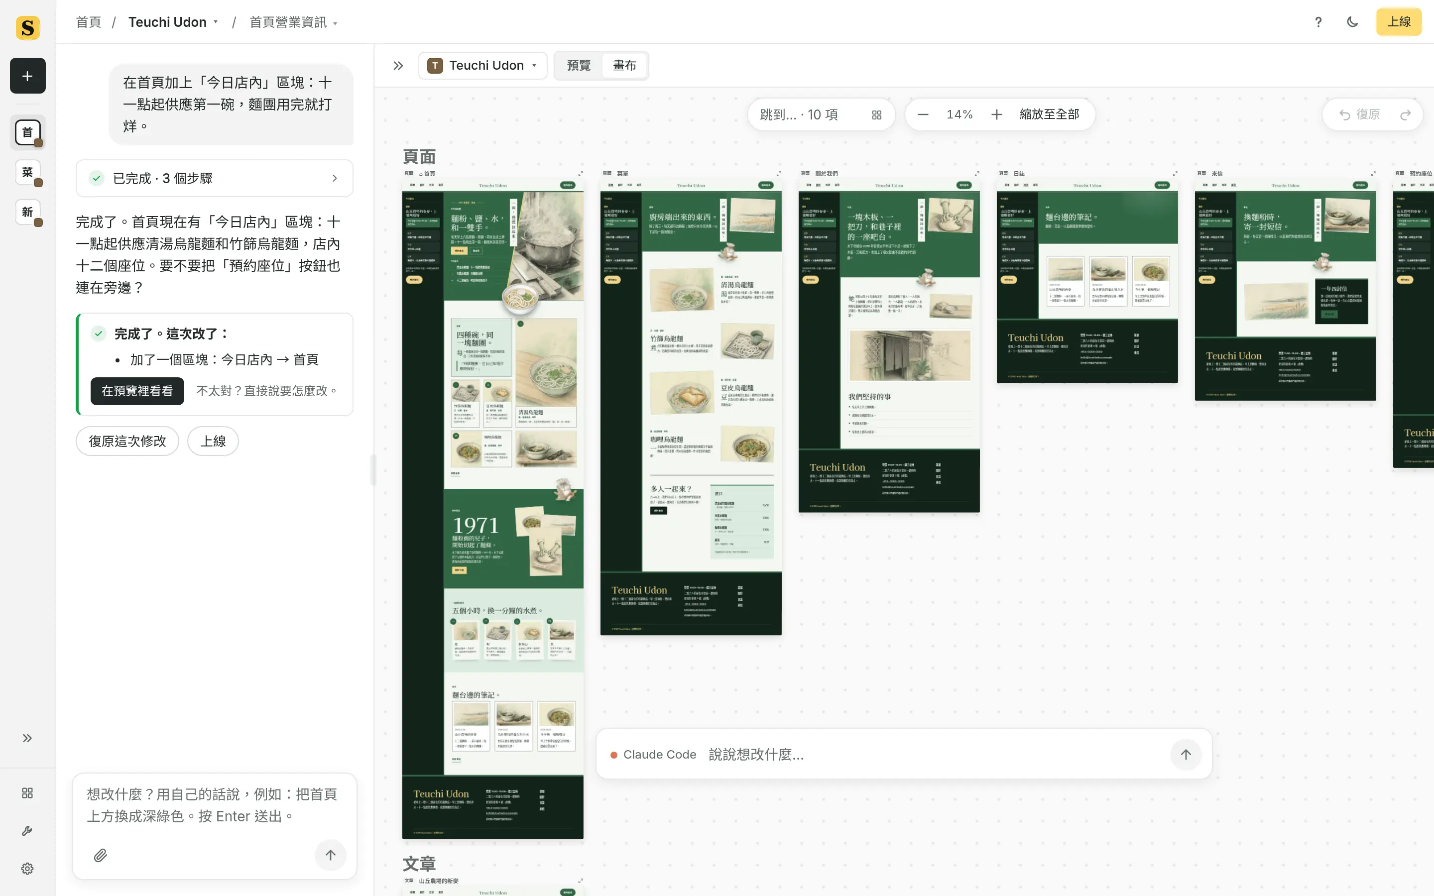Click the 首頁 breadcrumb link
Screen dimensions: 1434x896
pyautogui.click(x=88, y=22)
